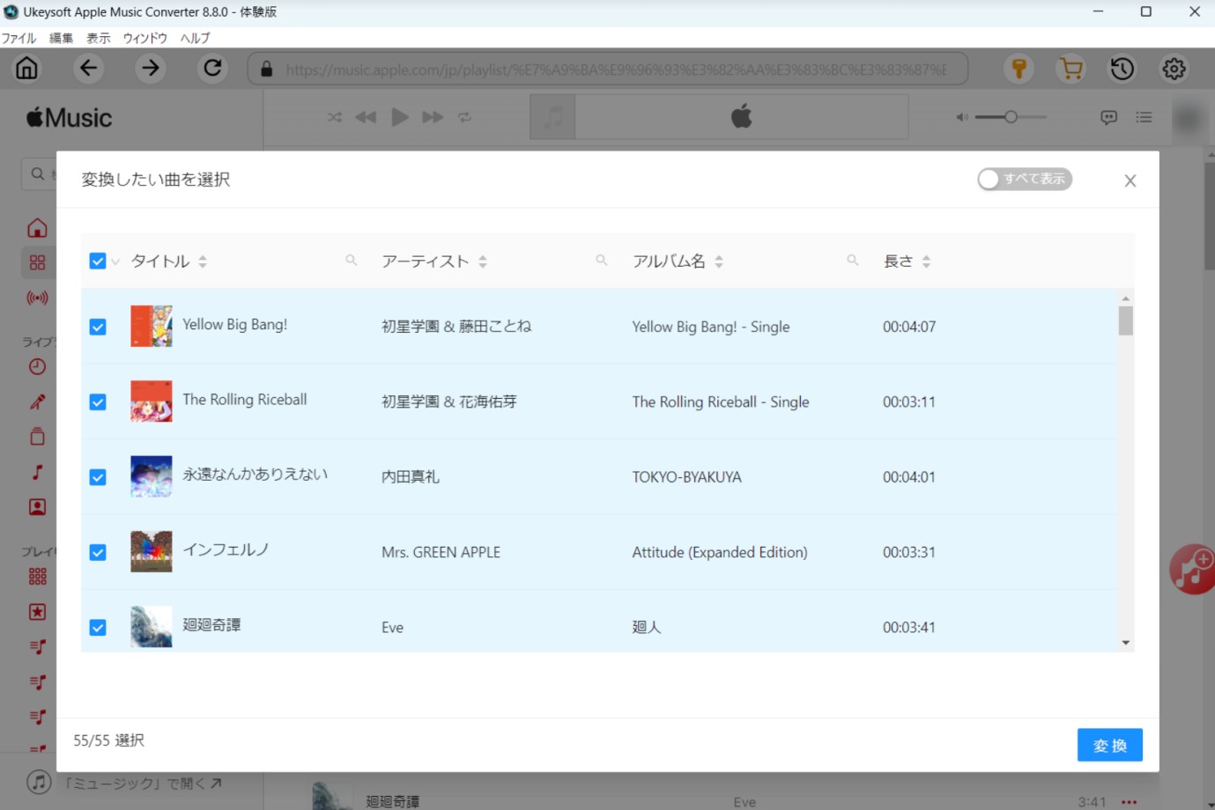This screenshot has height=810, width=1215.
Task: Close the song selection dialog
Action: 1130,180
